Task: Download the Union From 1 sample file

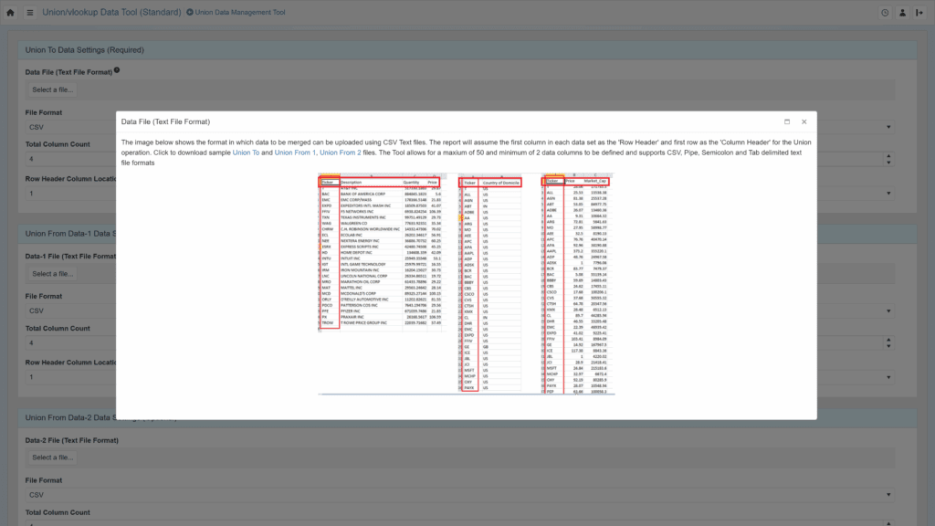Action: 295,153
